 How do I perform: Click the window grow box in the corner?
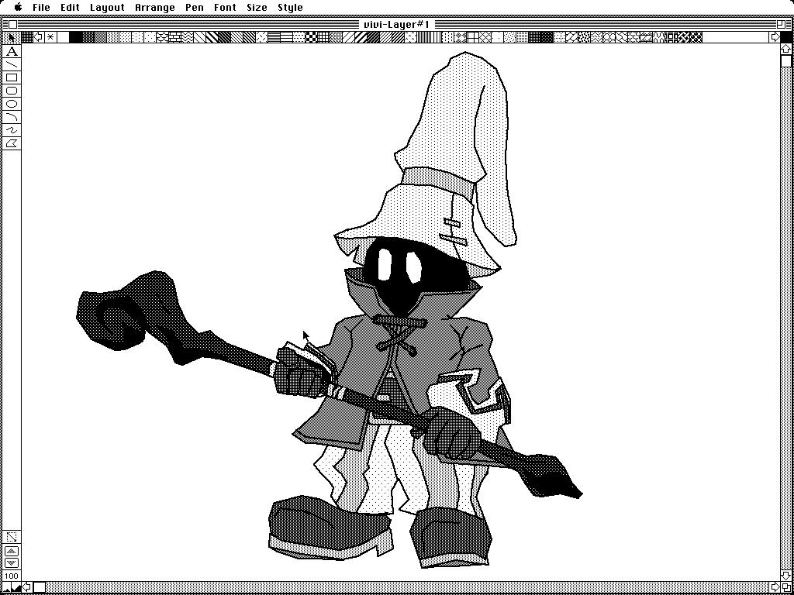click(x=786, y=587)
